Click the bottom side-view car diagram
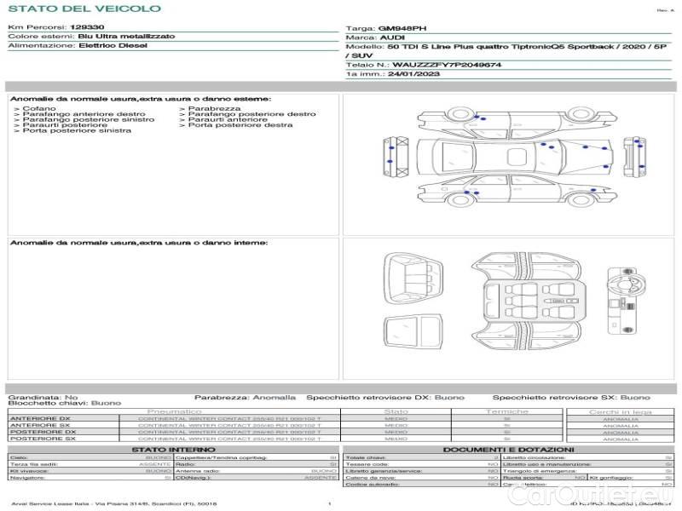Image resolution: width=682 pixels, height=511 pixels. (x=517, y=190)
